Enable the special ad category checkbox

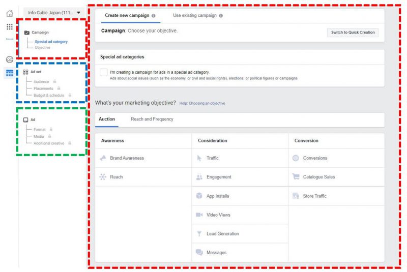(104, 73)
